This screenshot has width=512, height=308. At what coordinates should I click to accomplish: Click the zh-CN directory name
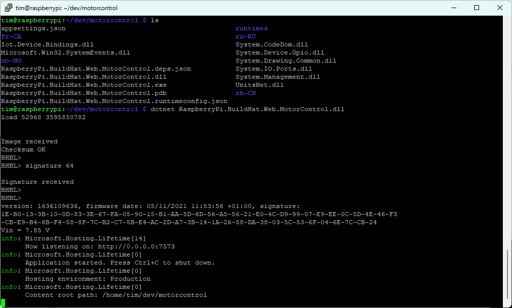coord(246,93)
